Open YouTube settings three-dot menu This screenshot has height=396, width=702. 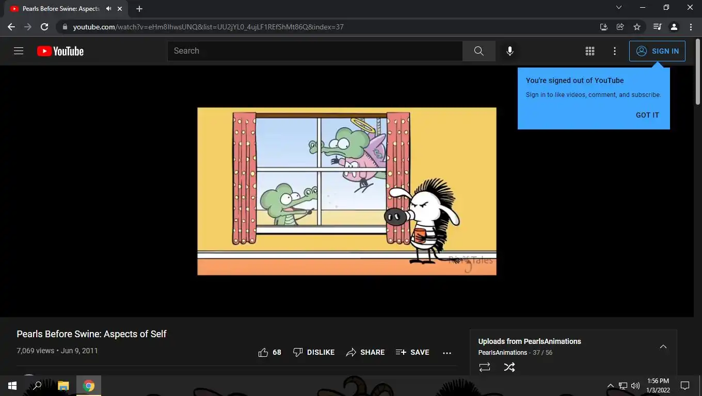point(614,51)
